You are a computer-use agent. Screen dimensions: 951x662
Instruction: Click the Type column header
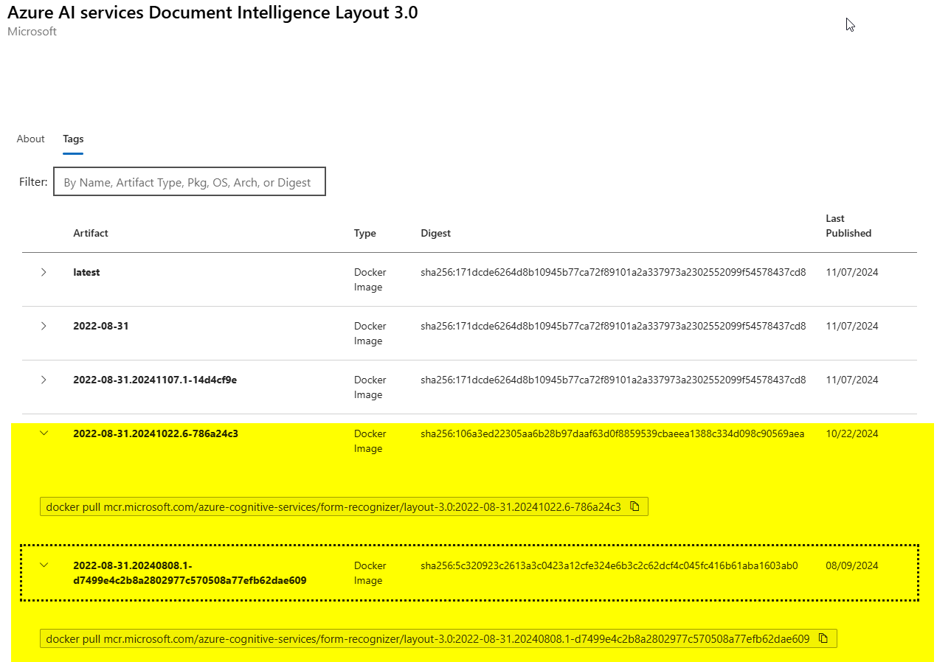click(364, 233)
